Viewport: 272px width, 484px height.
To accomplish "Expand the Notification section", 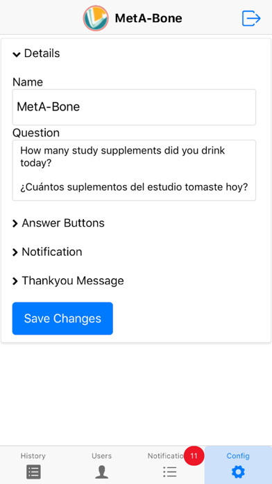I will point(47,252).
